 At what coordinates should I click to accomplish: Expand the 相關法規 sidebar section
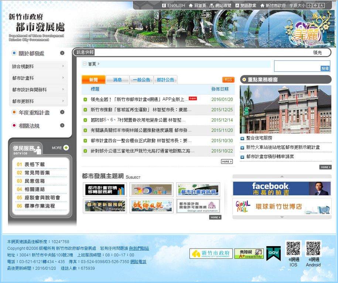click(62, 126)
